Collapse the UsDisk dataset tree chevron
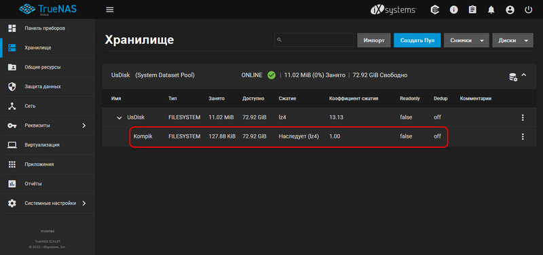The image size is (543, 255). [119, 118]
